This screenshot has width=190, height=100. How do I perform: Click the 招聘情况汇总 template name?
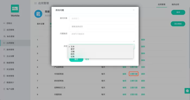(x=60, y=88)
